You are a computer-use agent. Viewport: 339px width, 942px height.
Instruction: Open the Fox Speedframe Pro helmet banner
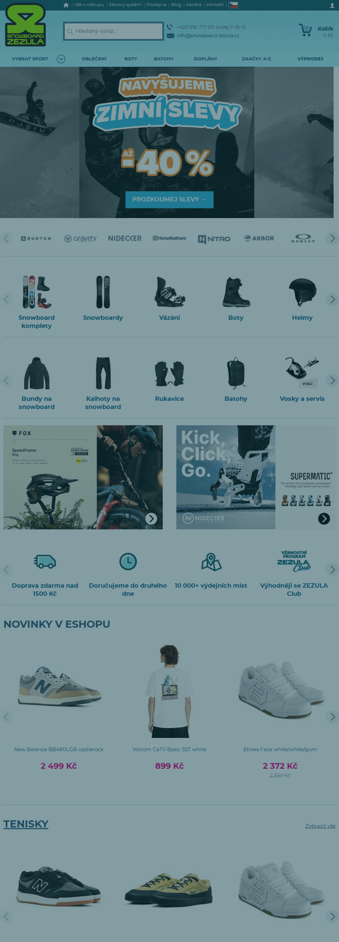point(83,477)
